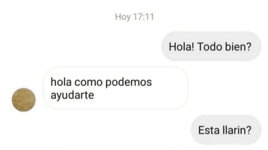Select the "Esta llarin?" sent message
Screen dimensions: 268x150
226,130
